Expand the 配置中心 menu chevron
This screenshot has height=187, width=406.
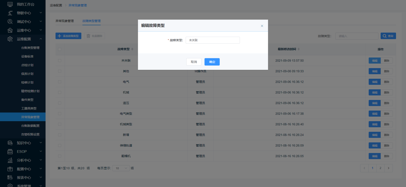pyautogui.click(x=41, y=169)
